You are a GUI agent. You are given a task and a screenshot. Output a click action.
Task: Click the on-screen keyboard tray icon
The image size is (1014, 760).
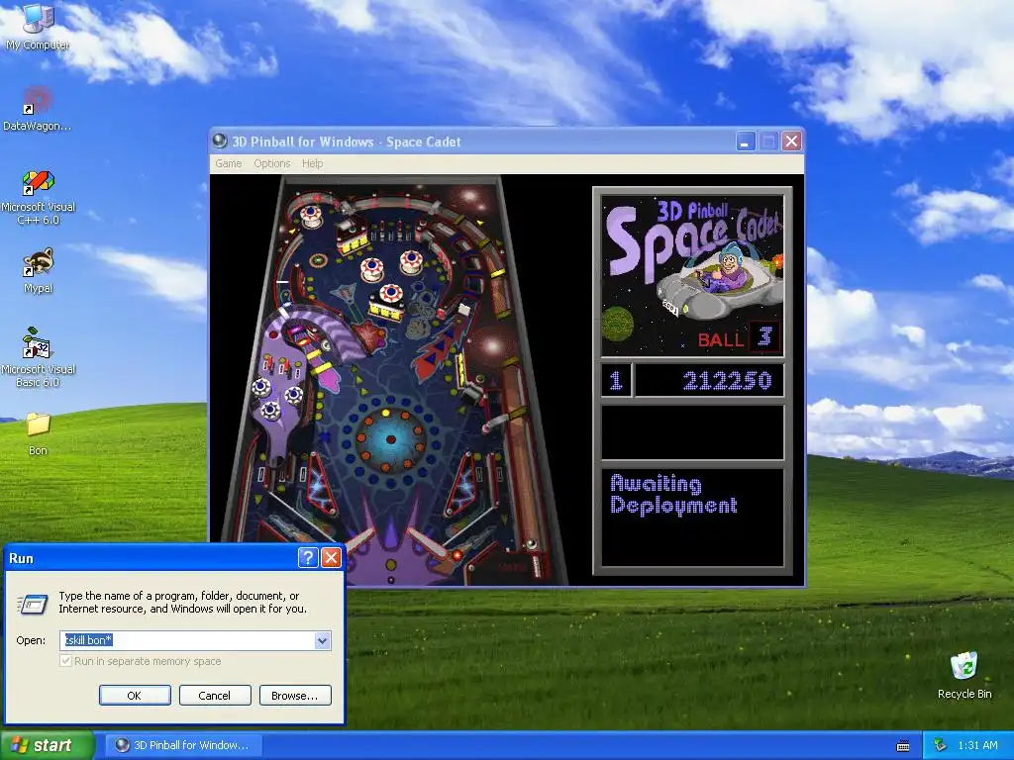(x=903, y=746)
